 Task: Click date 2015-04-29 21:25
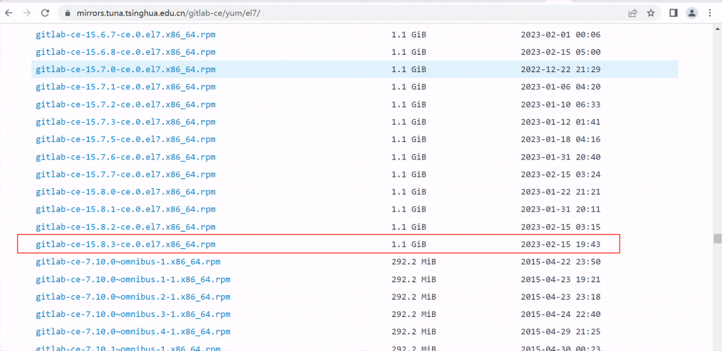tap(560, 332)
